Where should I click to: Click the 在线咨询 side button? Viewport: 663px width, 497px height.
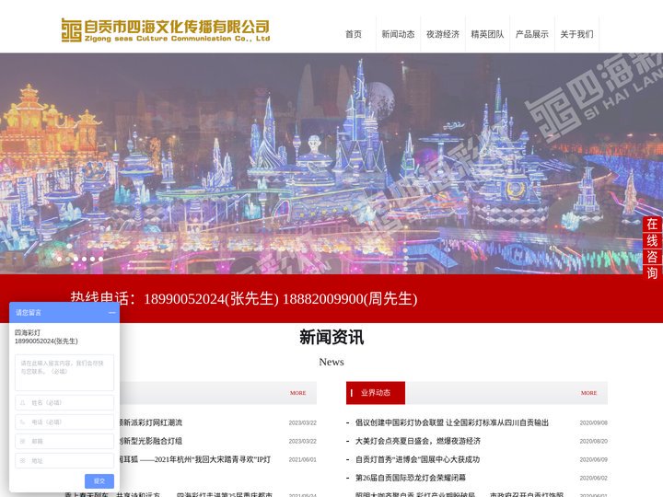click(x=652, y=248)
